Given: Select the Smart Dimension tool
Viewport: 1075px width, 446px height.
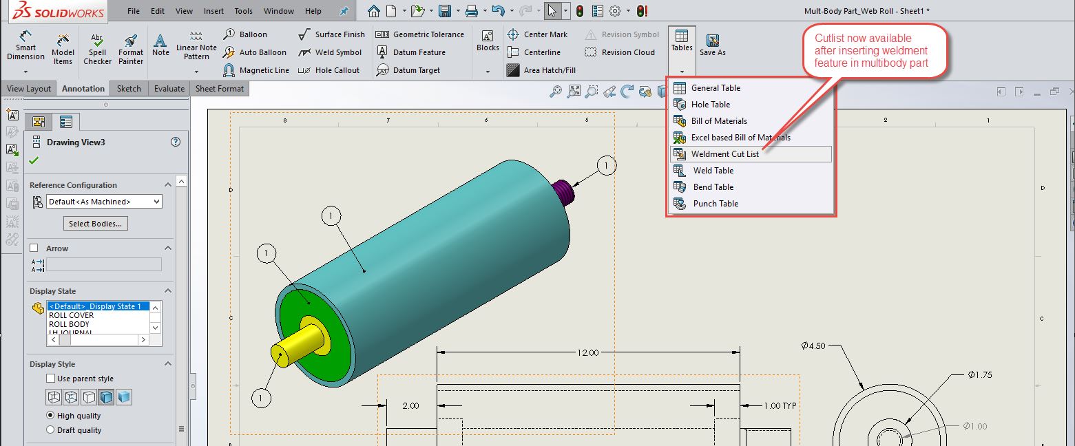Looking at the screenshot, I should [x=26, y=46].
